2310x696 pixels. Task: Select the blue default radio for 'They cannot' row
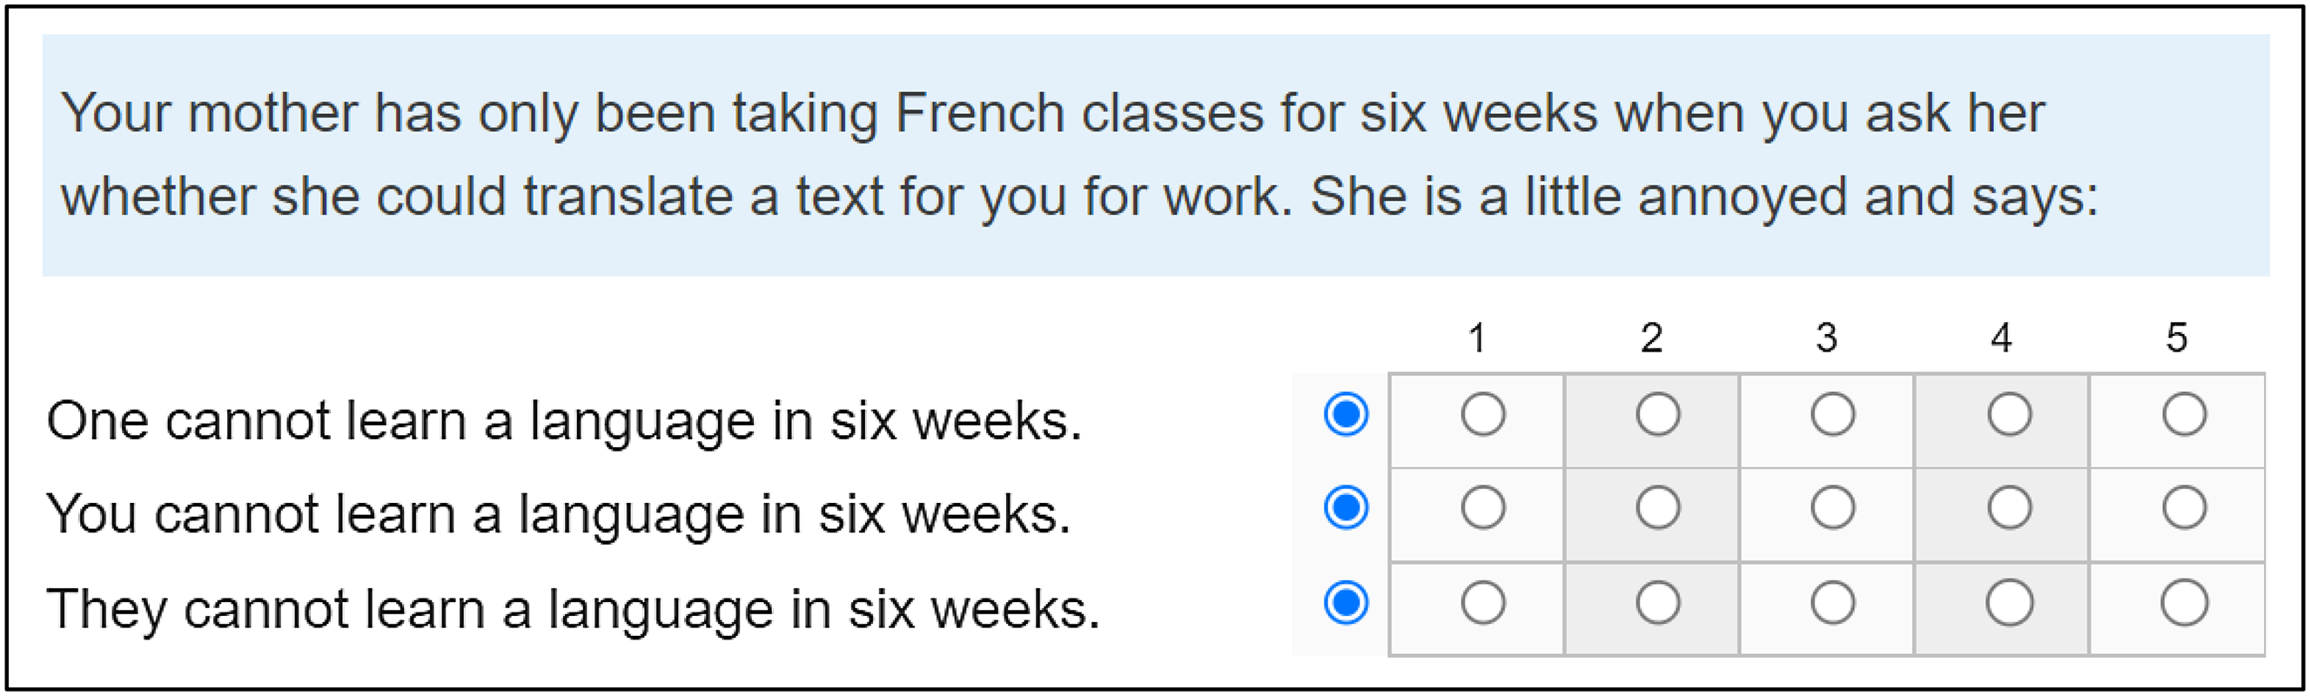point(1346,602)
